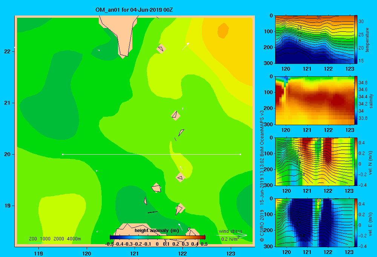This screenshot has height=257, width=377.
Task: Open the eastward velocity section panel
Action: pos(315,223)
